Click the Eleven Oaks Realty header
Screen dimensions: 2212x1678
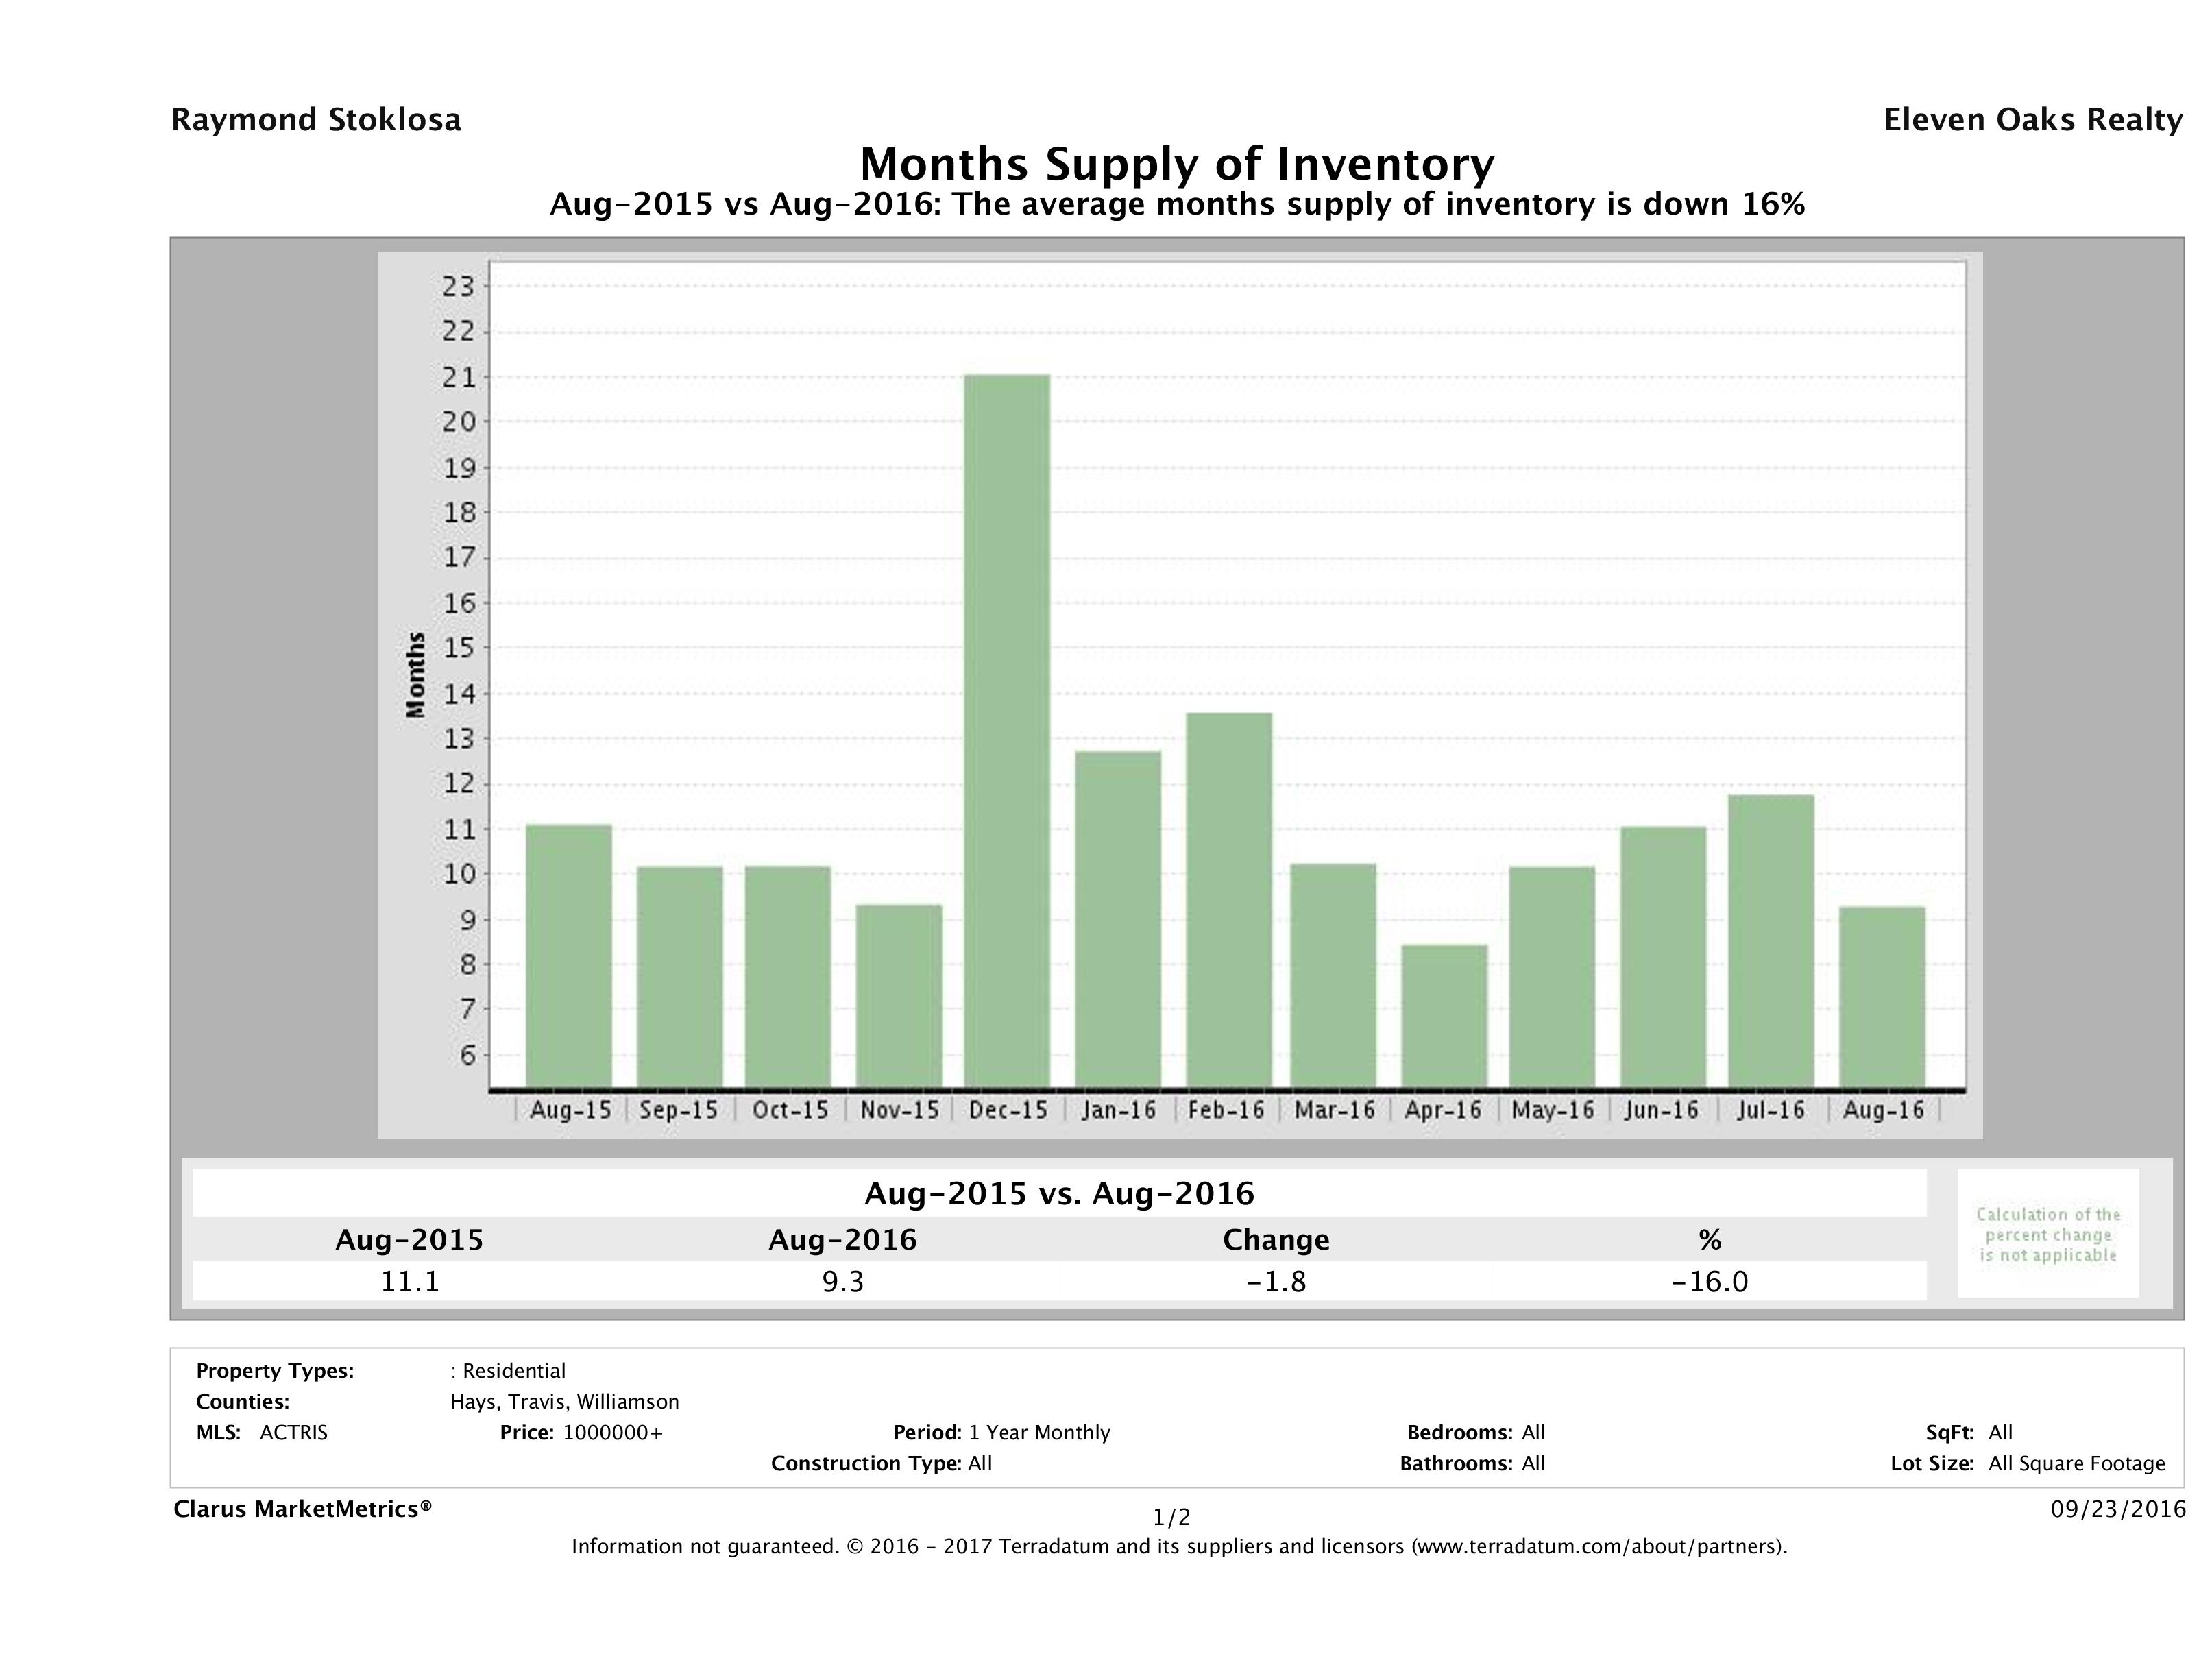(x=2032, y=120)
